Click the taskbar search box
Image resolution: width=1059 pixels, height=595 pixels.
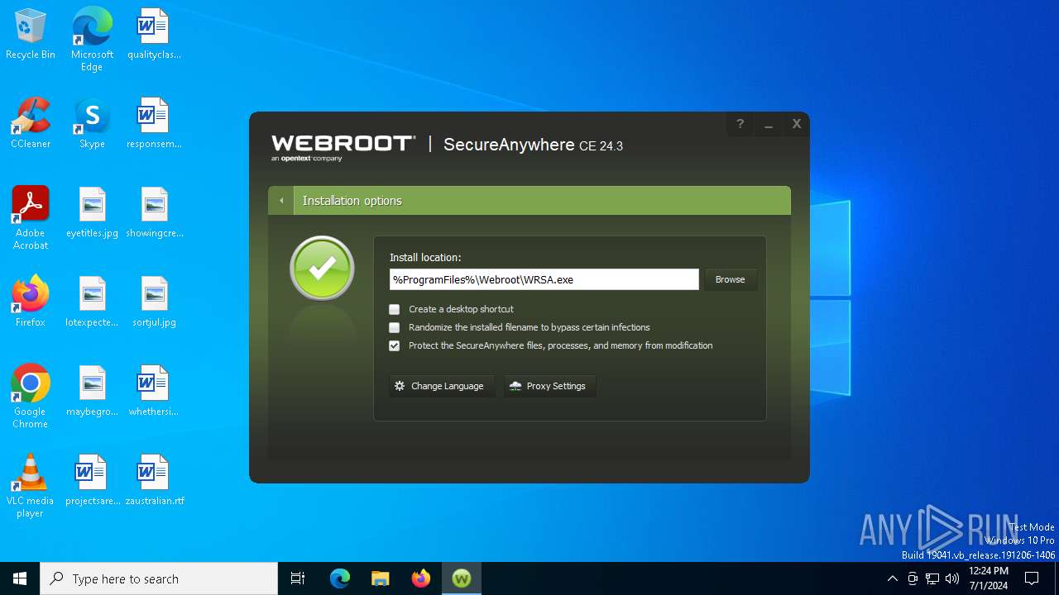tap(159, 578)
